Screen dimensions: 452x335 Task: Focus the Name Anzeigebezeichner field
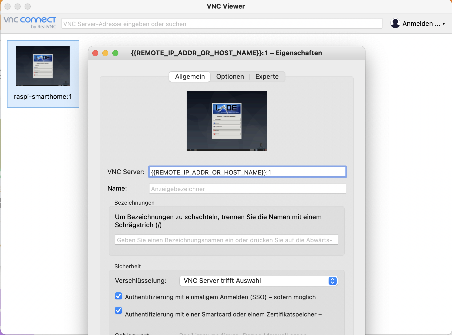click(x=247, y=189)
